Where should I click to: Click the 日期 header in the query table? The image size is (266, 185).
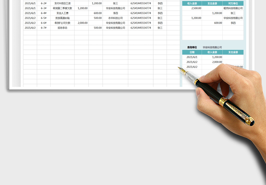(192, 52)
